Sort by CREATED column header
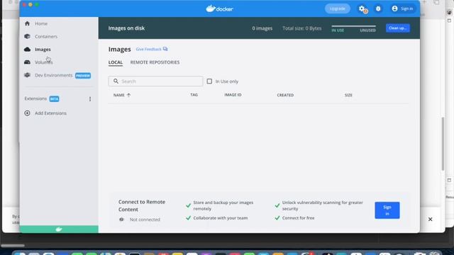Viewport: 454px width, 255px height. 285,95
